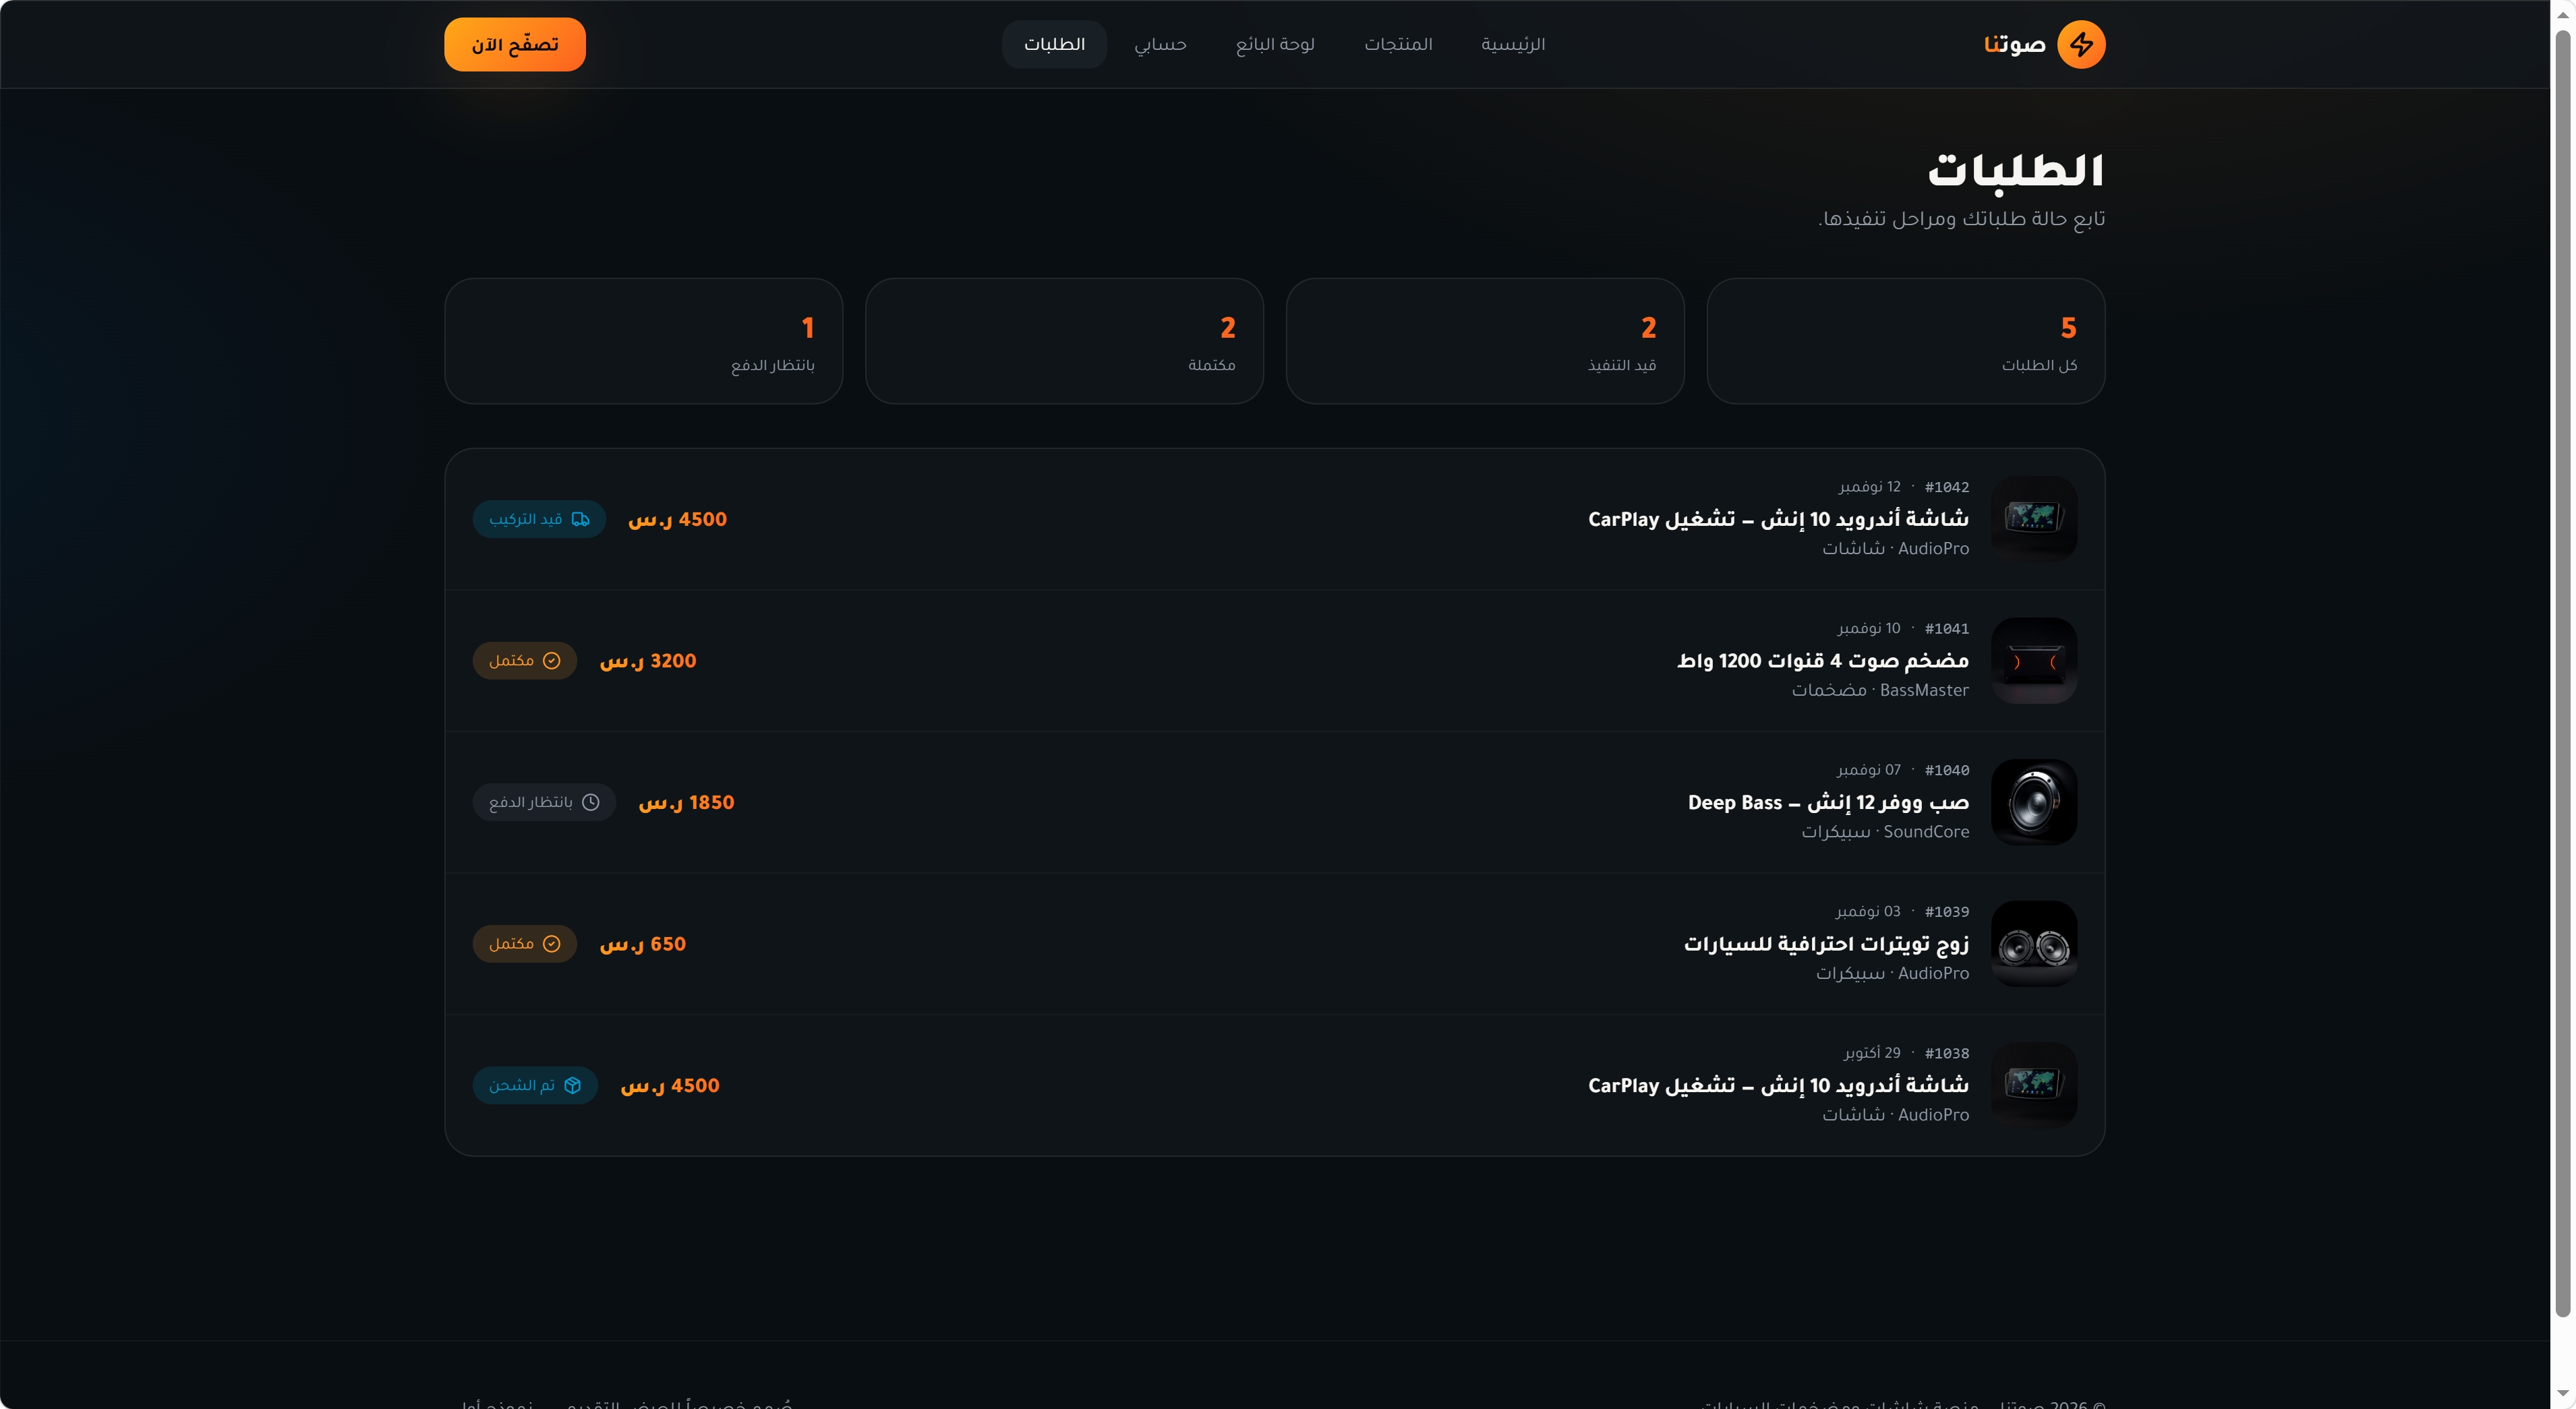
Task: Click the date 03 نوفمبر
Action: pos(1868,912)
